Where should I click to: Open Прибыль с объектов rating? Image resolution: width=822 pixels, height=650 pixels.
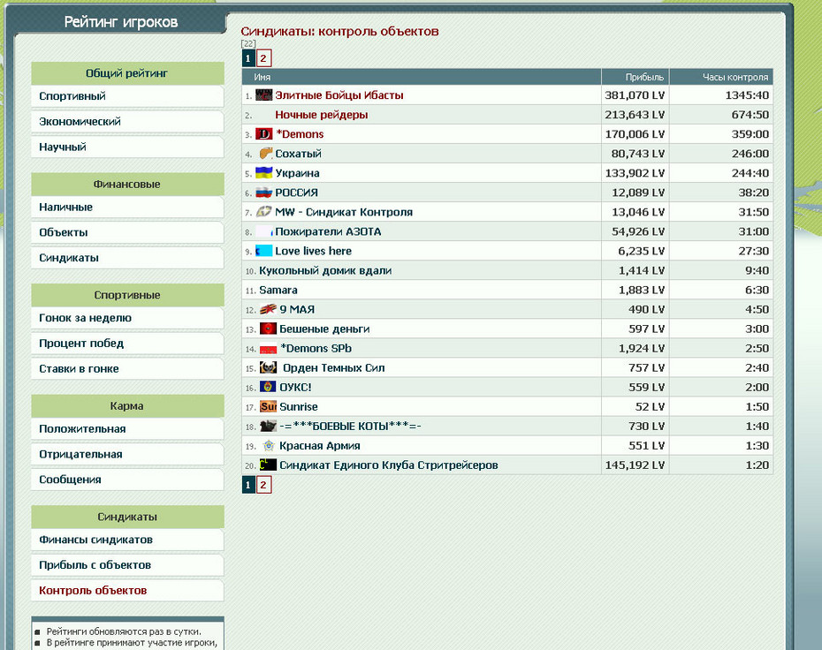[127, 565]
